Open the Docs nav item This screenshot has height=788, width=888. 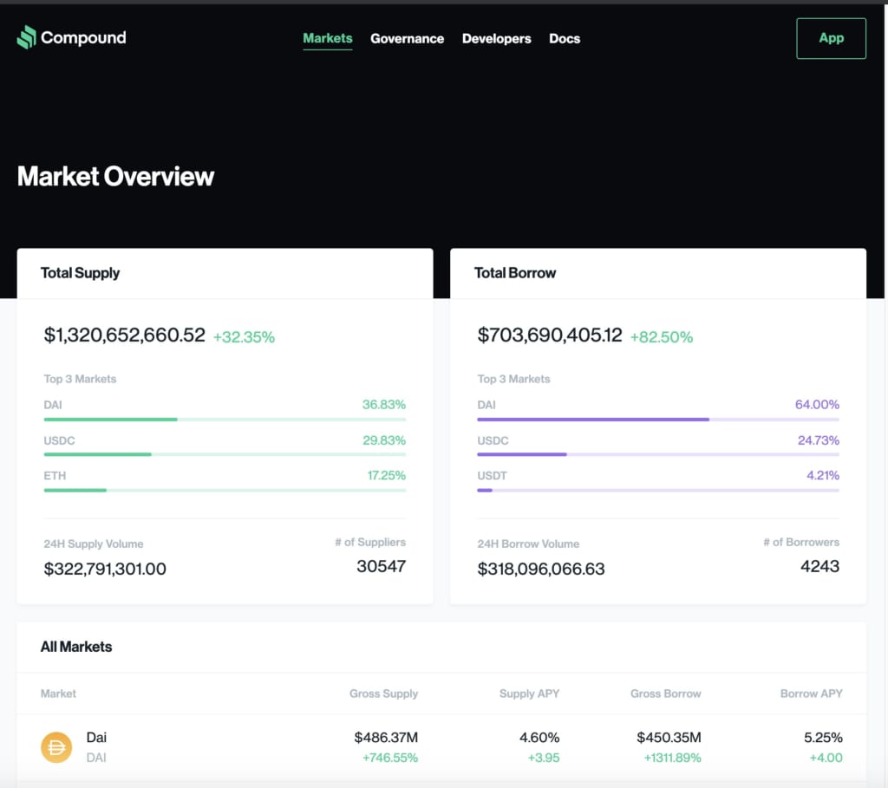click(565, 38)
